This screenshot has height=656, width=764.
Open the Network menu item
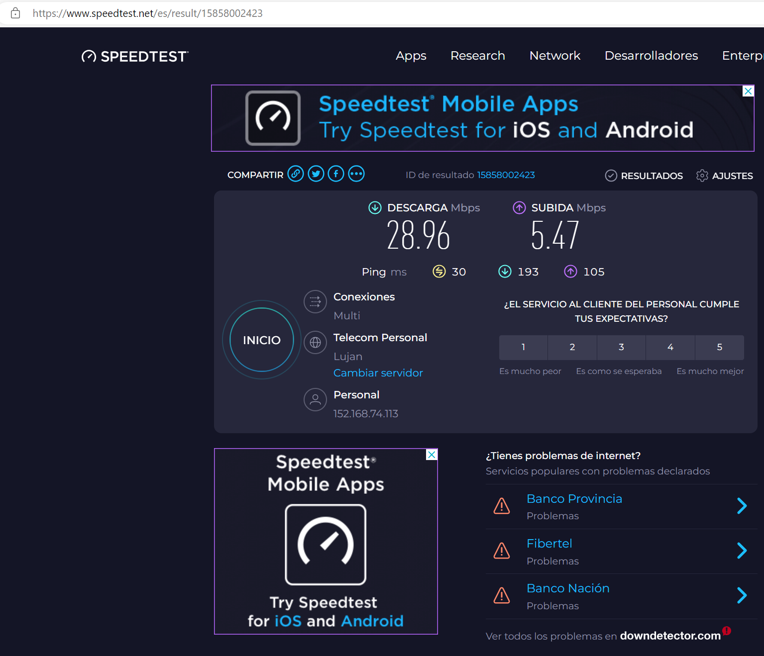tap(554, 56)
